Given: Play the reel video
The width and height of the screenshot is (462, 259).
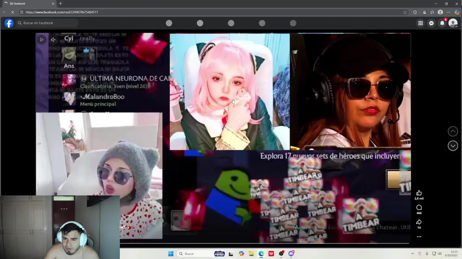Looking at the screenshot, I should 42,40.
